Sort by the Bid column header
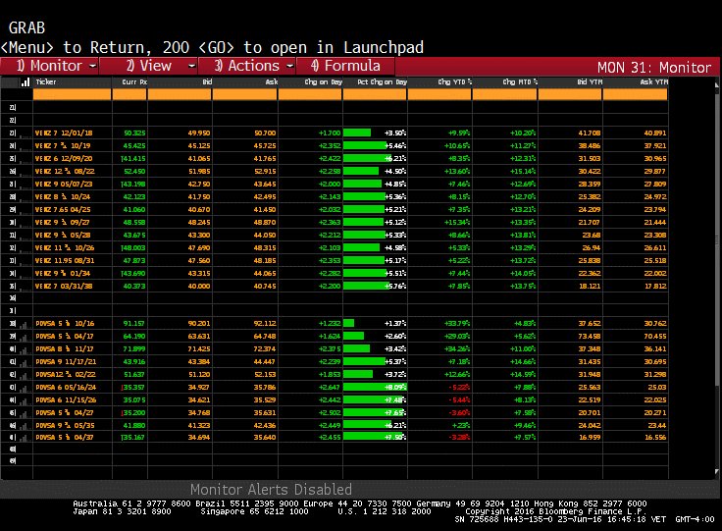This screenshot has width=722, height=531. [x=207, y=82]
